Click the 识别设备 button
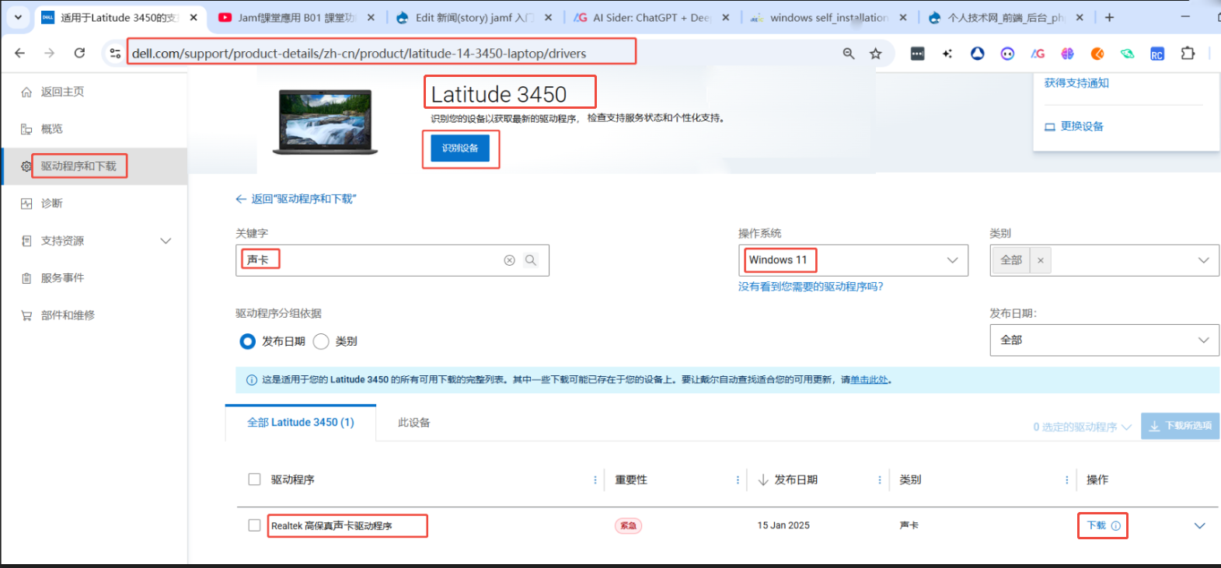Screen dimensions: 1221x568 coord(460,148)
